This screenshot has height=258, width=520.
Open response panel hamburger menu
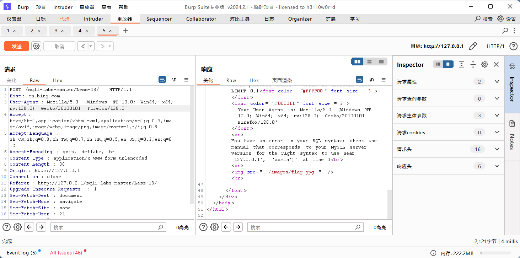[384, 80]
